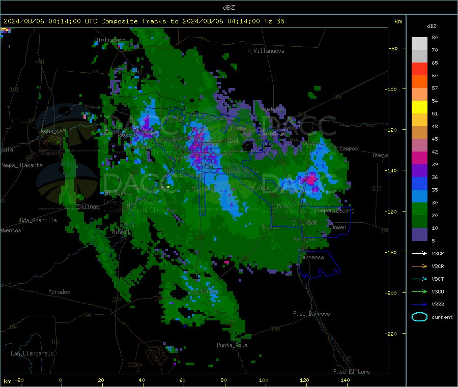Click the Guadales map label

[272, 109]
